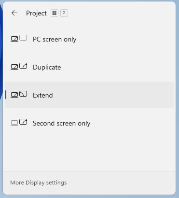The width and height of the screenshot is (179, 198).
Task: Click the laptop icon in the Extend row
Action: tap(14, 95)
